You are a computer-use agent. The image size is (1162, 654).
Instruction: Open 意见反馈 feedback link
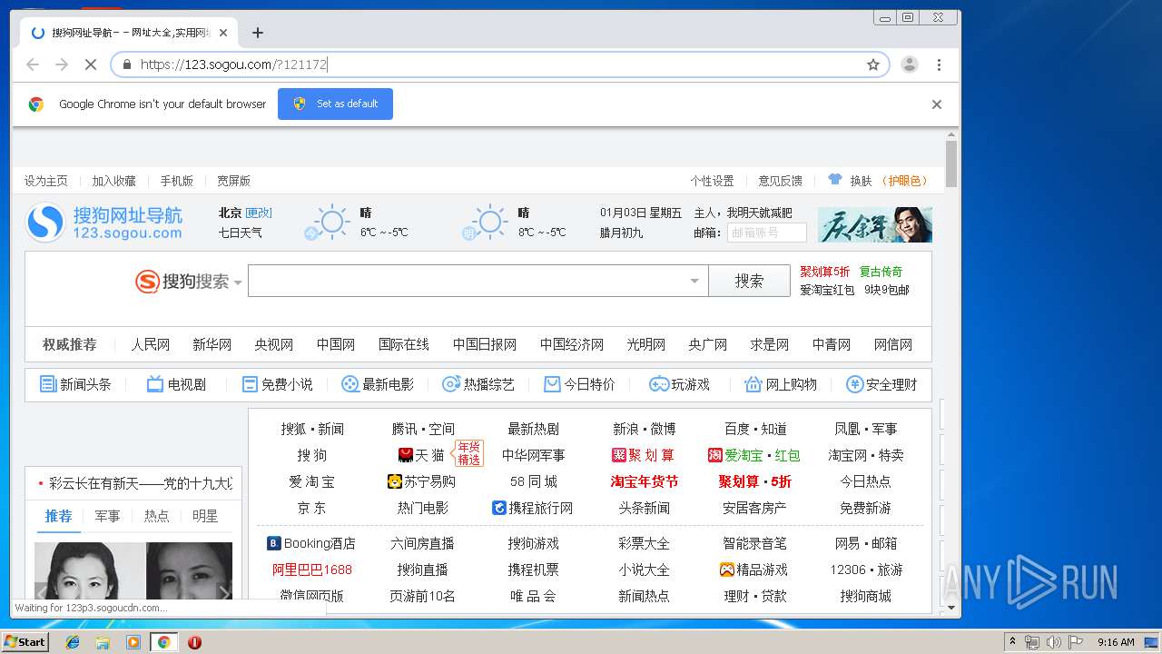click(x=780, y=181)
